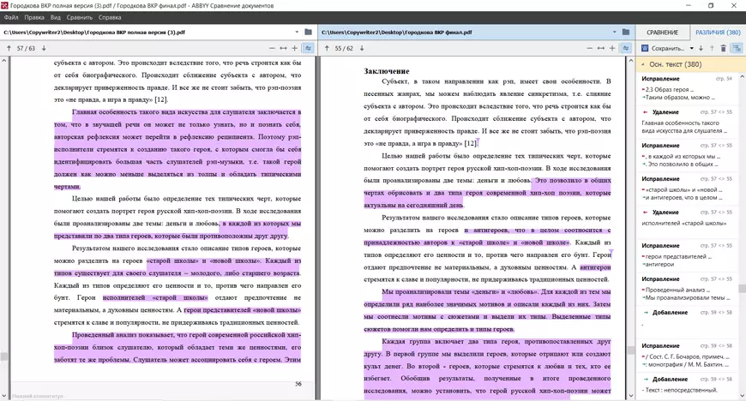Toggle synchronized scrolling in right pane

[626, 48]
